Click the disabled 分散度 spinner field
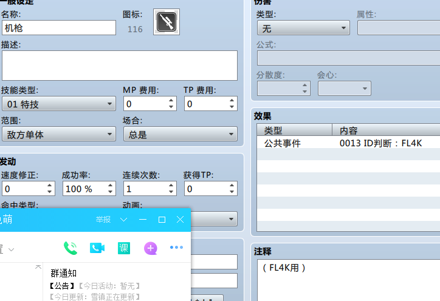Viewport: 440px width, 301px height. pos(284,88)
